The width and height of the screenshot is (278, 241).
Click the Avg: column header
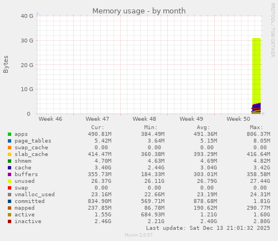click(x=204, y=127)
